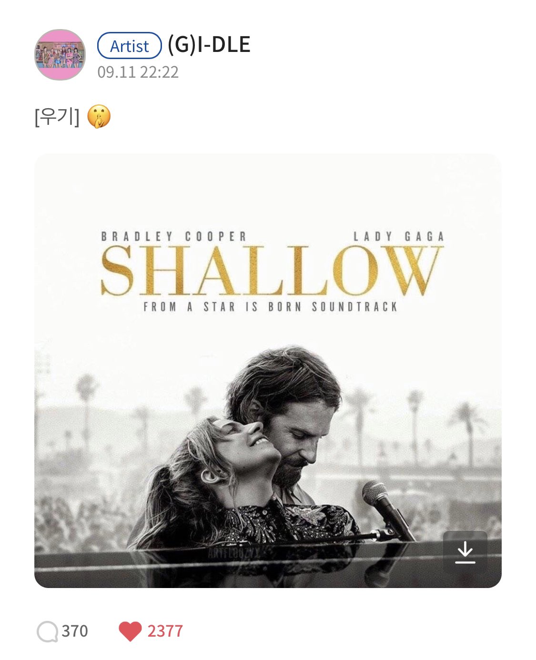The height and width of the screenshot is (660, 536).
Task: Open the (G)I-DLE profile avatar
Action: pyautogui.click(x=60, y=54)
